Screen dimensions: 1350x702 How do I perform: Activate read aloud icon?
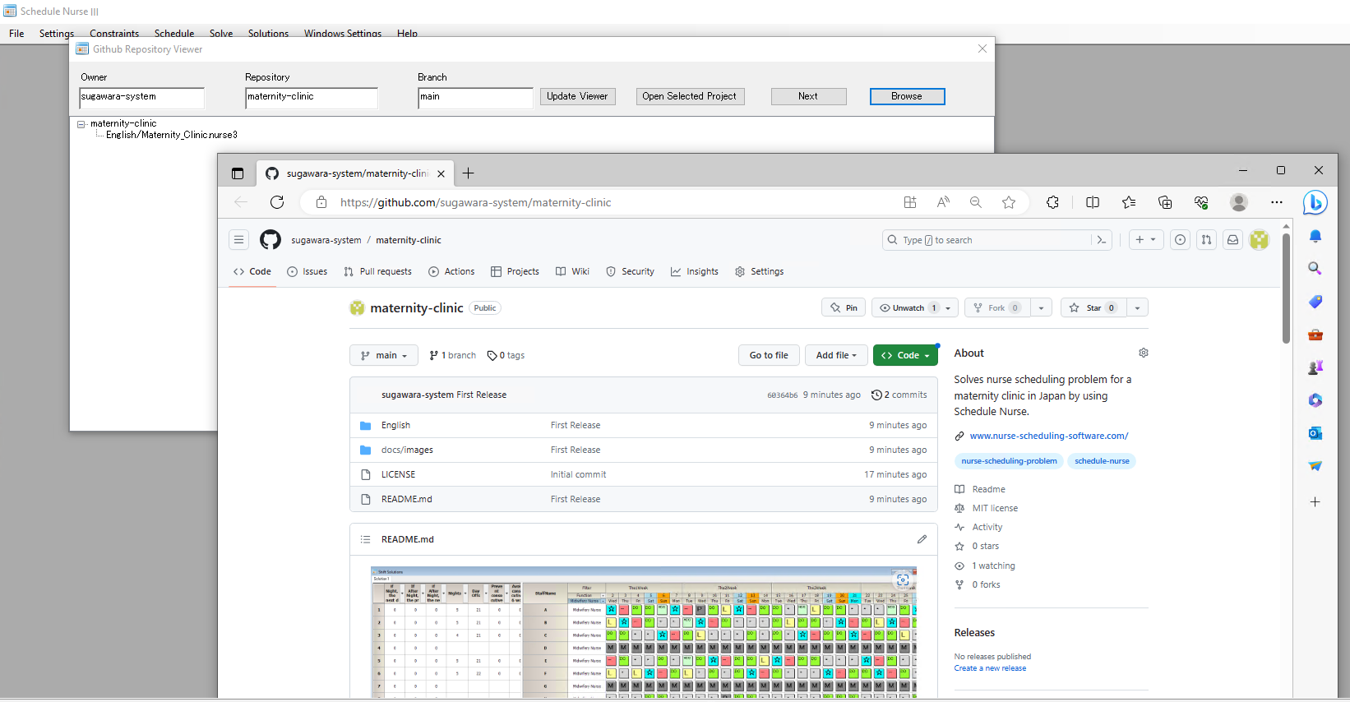pos(943,202)
